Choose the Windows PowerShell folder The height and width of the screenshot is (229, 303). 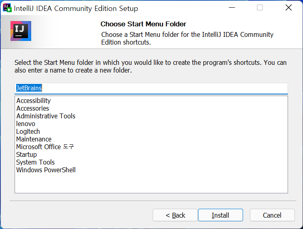point(46,170)
